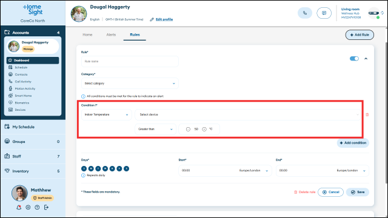Screen dimensions: 388x218
Task: Click the logout icon under Mathhew
Action: pyautogui.click(x=46, y=207)
